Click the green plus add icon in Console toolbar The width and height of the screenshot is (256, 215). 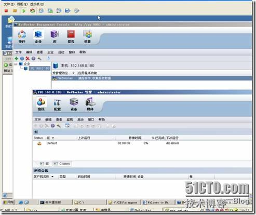[16, 58]
